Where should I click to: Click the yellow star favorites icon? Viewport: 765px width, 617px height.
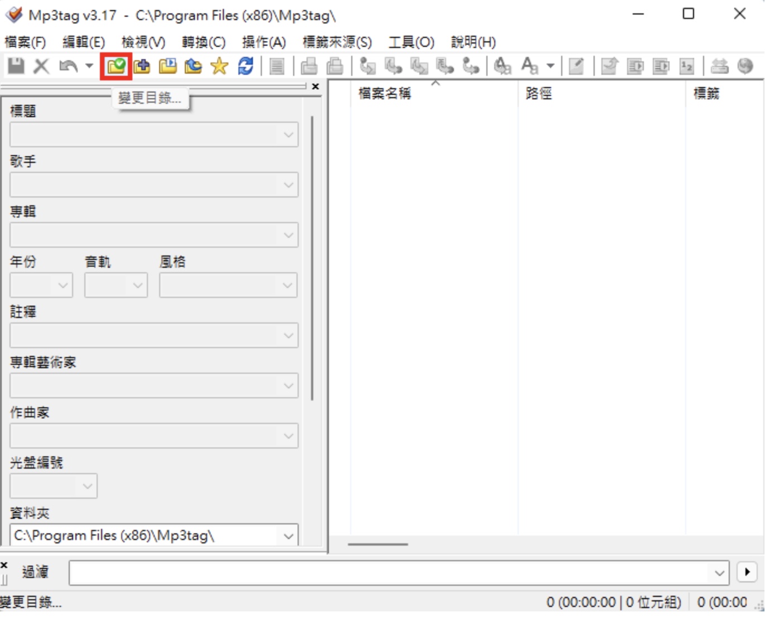click(x=219, y=66)
